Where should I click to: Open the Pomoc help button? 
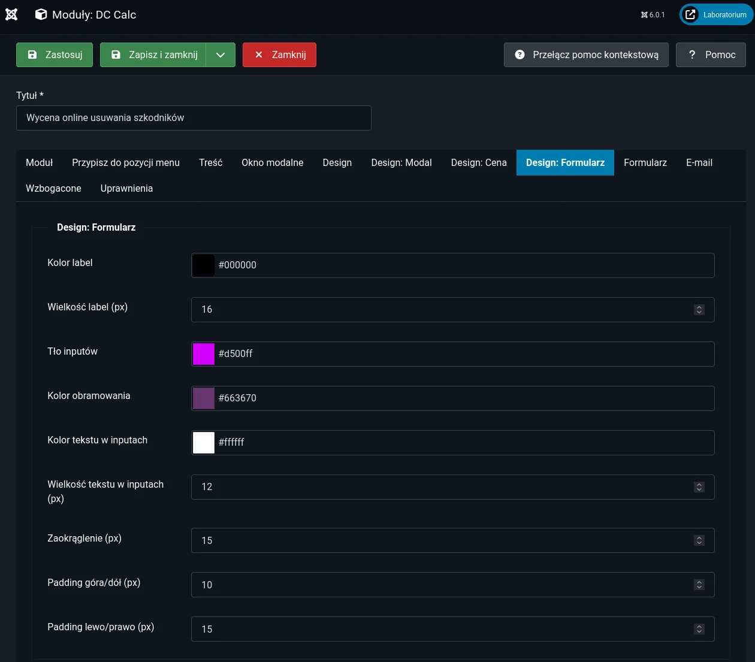(711, 55)
